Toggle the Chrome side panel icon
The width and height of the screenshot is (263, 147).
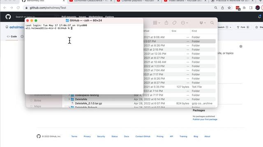[x=251, y=8]
